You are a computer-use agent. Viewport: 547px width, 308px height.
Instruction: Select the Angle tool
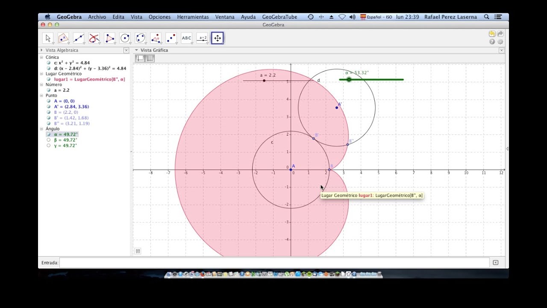[x=156, y=38]
